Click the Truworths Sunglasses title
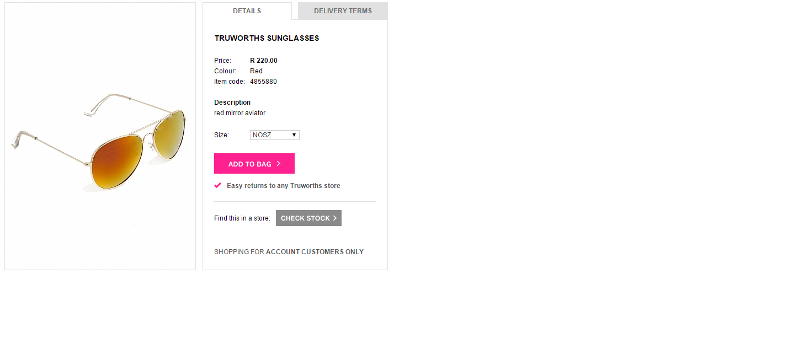Screen dimensions: 788x360 tap(267, 38)
